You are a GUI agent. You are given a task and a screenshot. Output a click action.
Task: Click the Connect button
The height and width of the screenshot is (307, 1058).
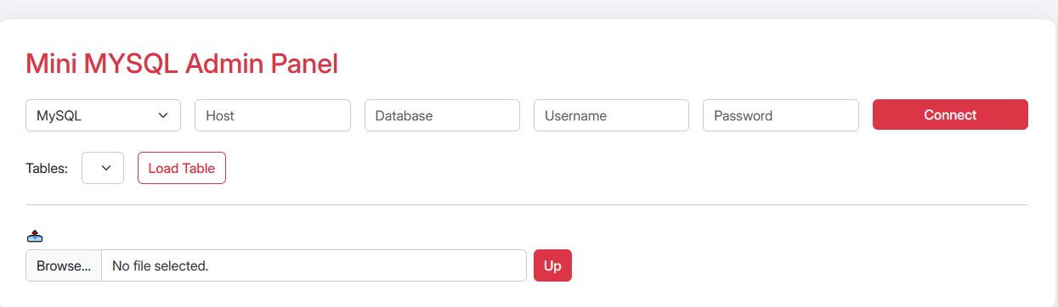(950, 115)
